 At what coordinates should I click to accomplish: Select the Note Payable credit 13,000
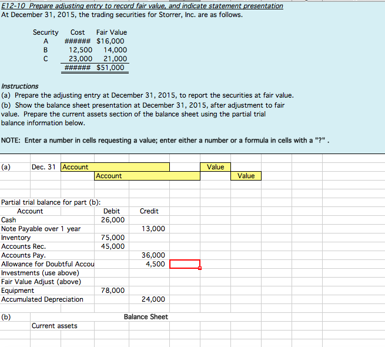point(153,229)
